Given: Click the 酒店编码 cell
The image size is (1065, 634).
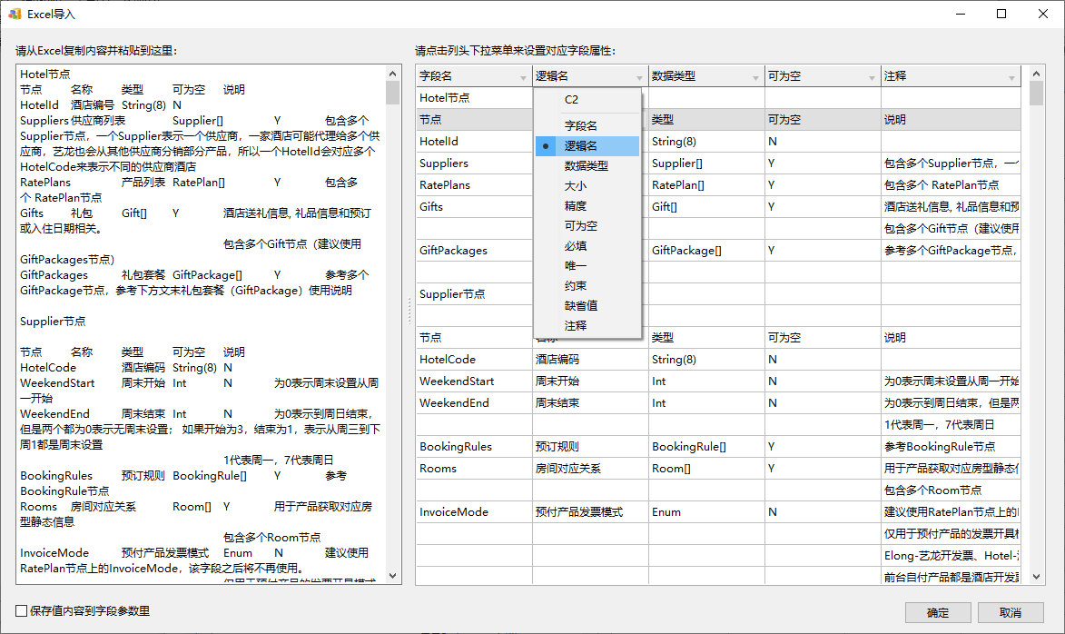Looking at the screenshot, I should 590,360.
